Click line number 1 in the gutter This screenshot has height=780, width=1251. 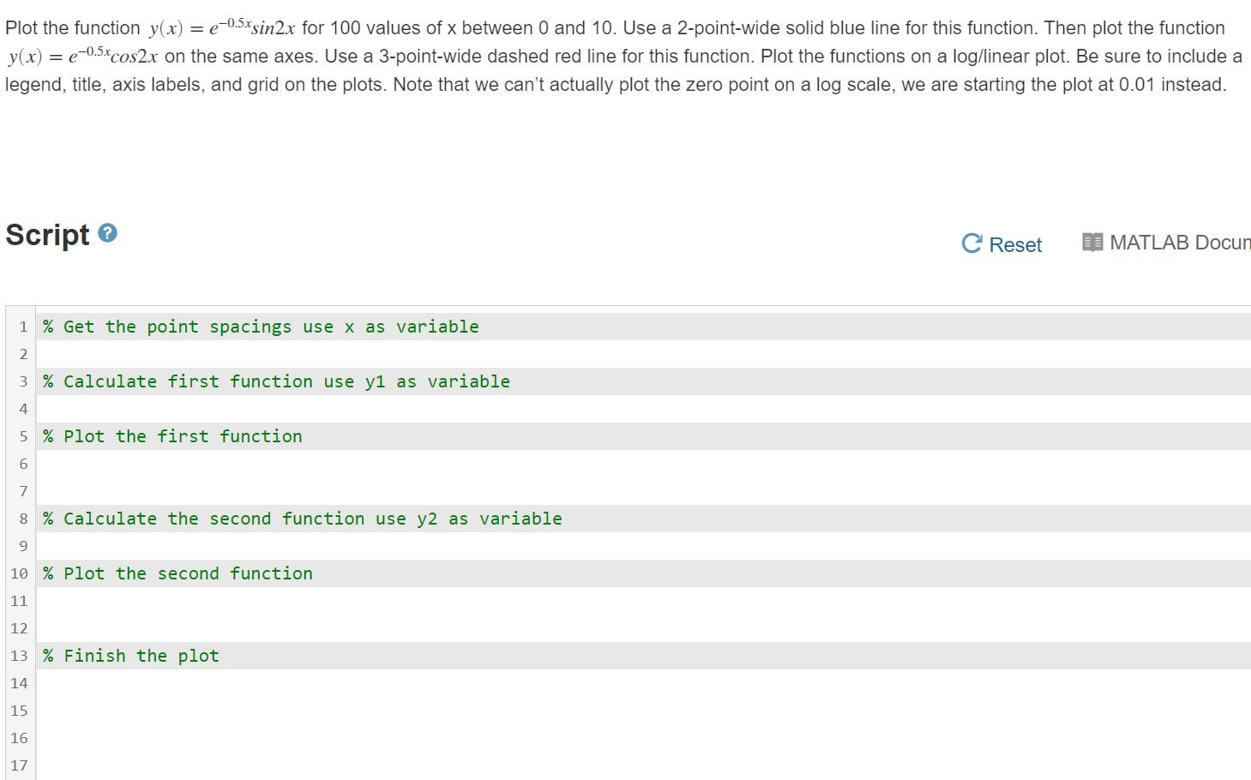pos(22,326)
